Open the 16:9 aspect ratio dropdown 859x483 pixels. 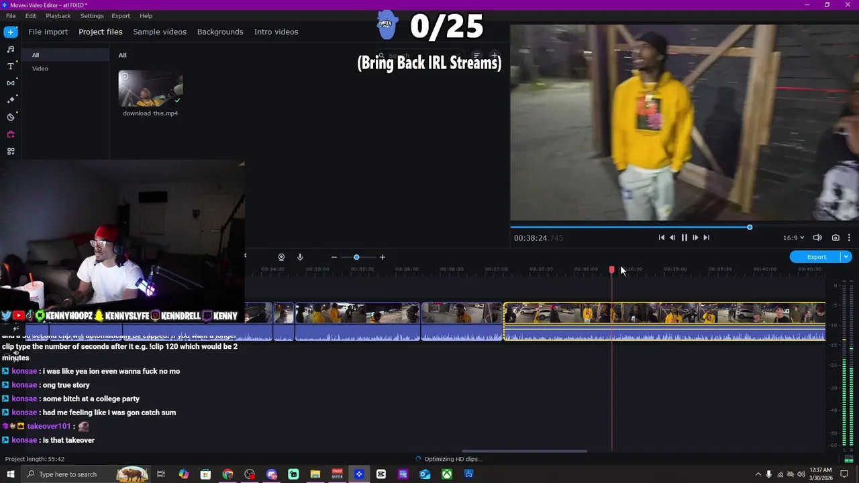793,237
